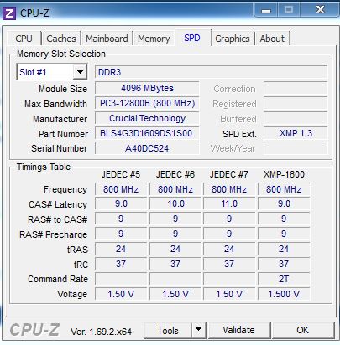Click the Command Rate row label
This screenshot has height=345, width=340.
coord(58,279)
